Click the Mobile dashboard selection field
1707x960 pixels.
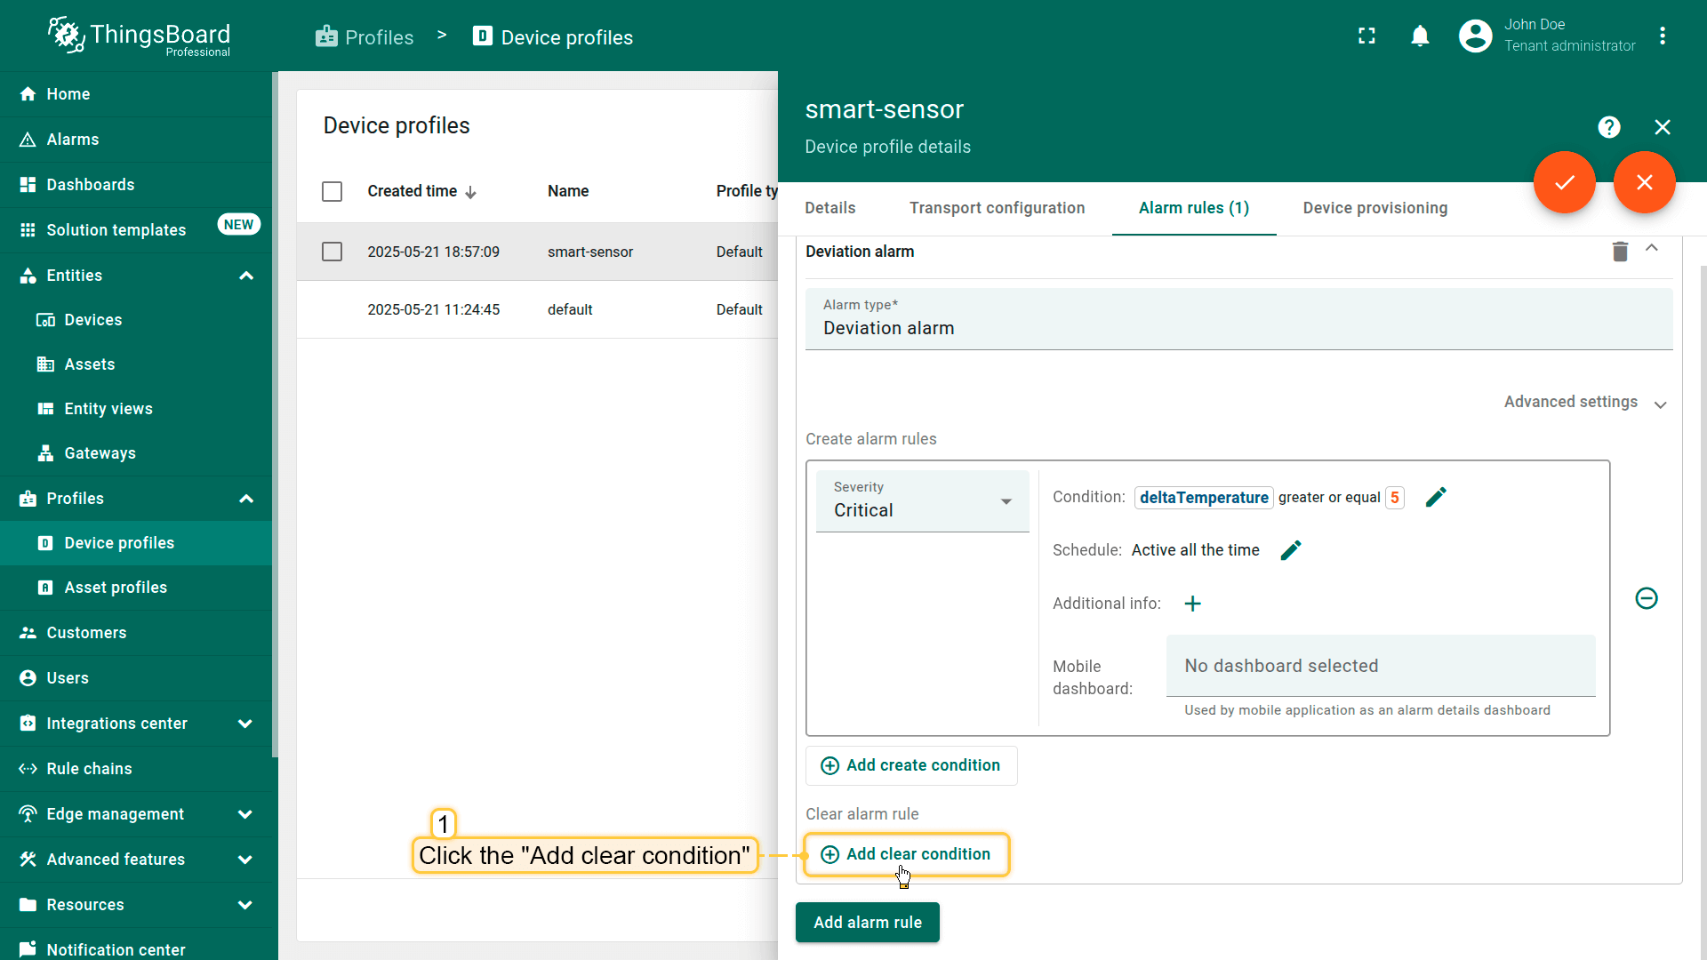[x=1380, y=666]
